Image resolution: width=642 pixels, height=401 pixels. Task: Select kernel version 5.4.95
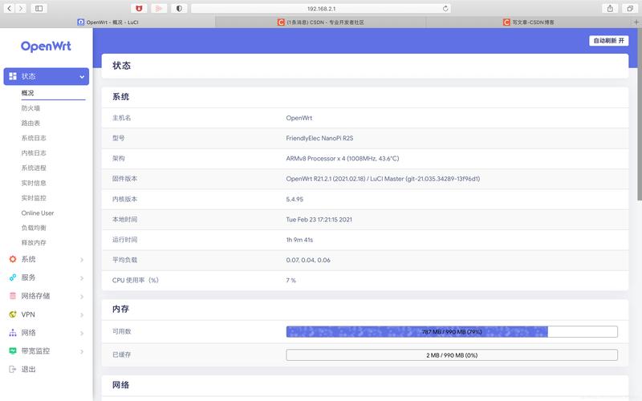295,199
